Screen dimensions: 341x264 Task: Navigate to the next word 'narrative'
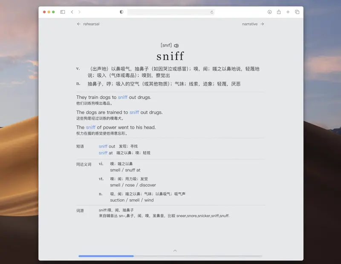[249, 24]
